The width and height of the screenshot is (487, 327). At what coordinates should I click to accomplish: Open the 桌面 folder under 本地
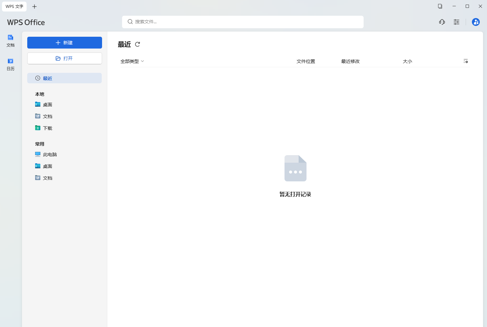pyautogui.click(x=47, y=104)
